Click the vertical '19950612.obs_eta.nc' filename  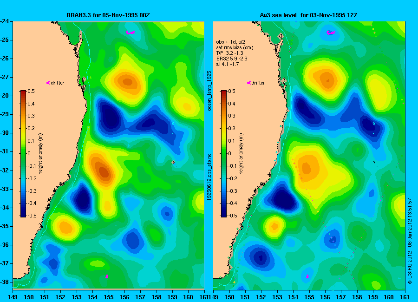pyautogui.click(x=209, y=177)
